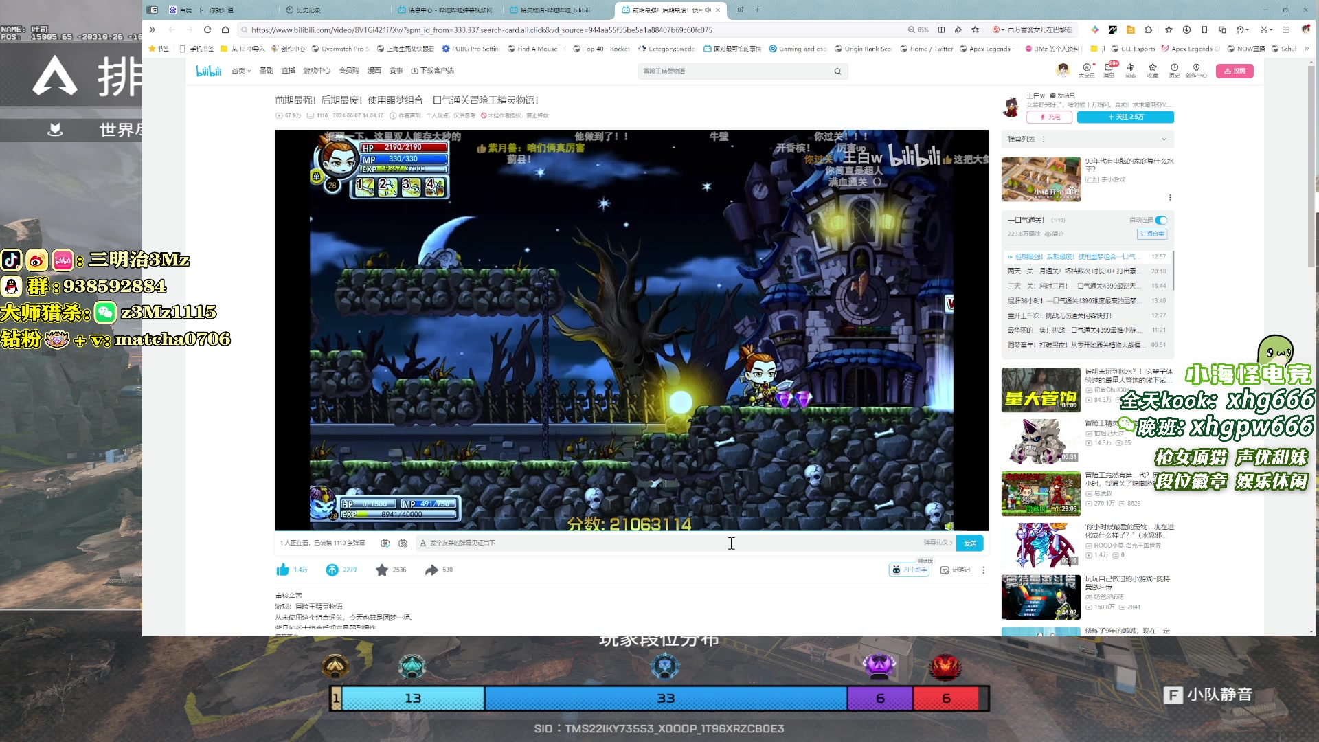The image size is (1319, 742).
Task: Click the bilibili logo in header
Action: [x=208, y=71]
